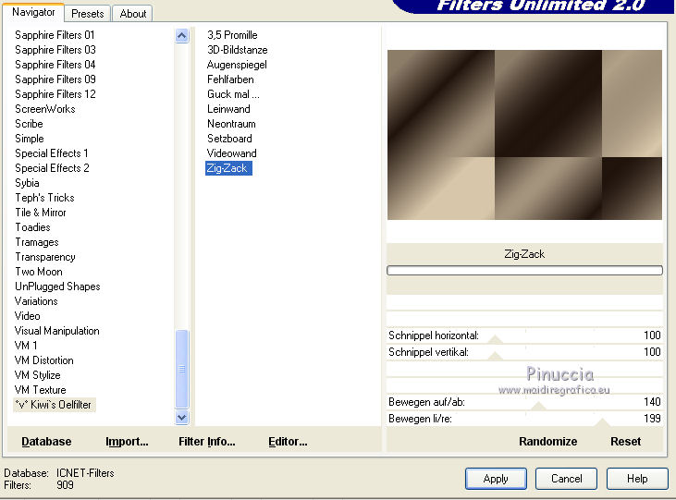The width and height of the screenshot is (676, 500).
Task: Select the Navigator tab
Action: tap(33, 12)
